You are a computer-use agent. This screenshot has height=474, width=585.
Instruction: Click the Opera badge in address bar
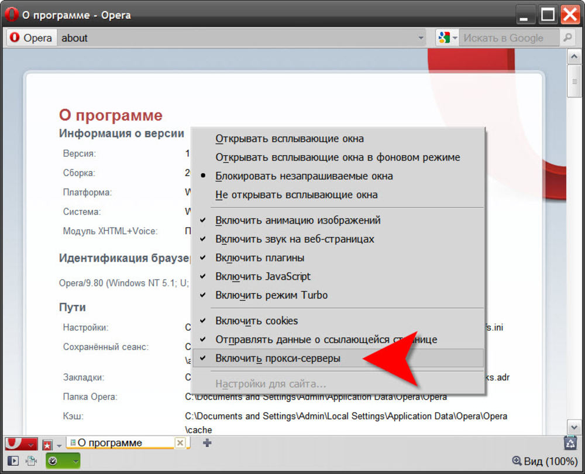32,37
